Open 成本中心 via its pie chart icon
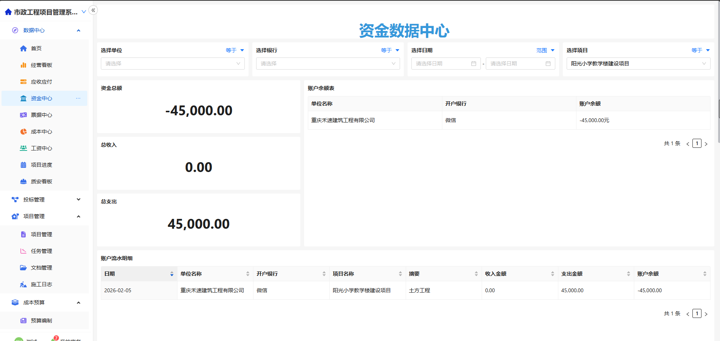 point(23,131)
